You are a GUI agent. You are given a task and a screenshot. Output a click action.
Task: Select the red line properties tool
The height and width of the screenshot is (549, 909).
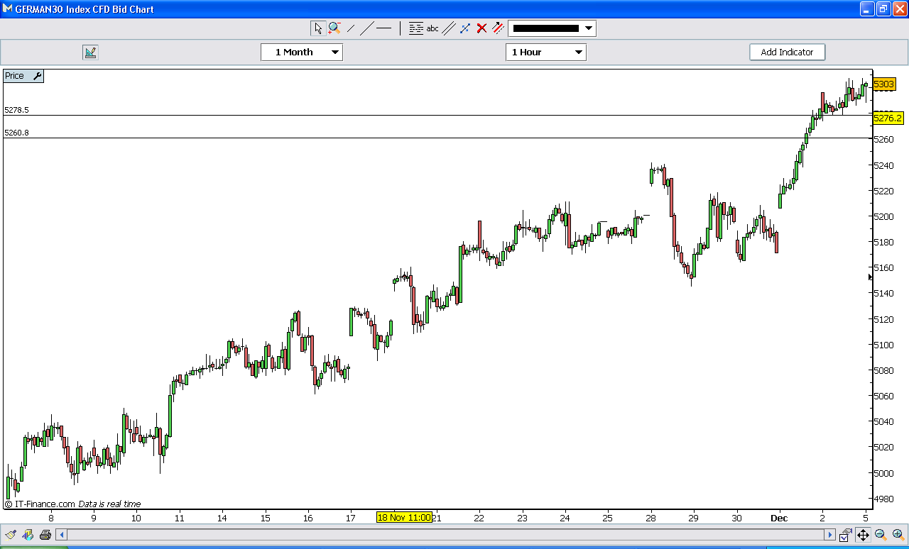(498, 28)
